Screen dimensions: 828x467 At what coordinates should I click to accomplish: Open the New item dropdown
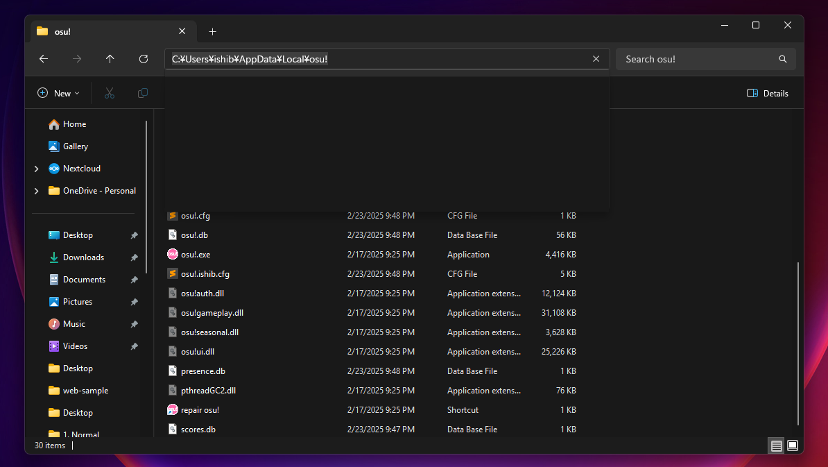[x=59, y=94]
